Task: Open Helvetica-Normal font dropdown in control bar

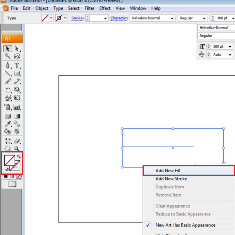Action: [x=172, y=18]
